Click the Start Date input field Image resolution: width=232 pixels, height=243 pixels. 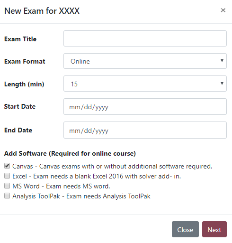(145, 107)
